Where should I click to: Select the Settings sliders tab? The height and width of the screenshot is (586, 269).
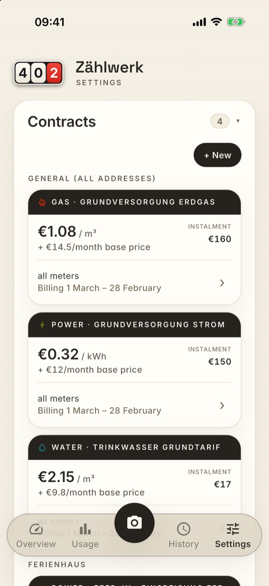tap(233, 536)
